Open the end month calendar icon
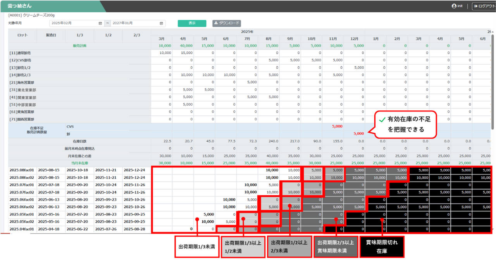The image size is (496, 260). [162, 24]
